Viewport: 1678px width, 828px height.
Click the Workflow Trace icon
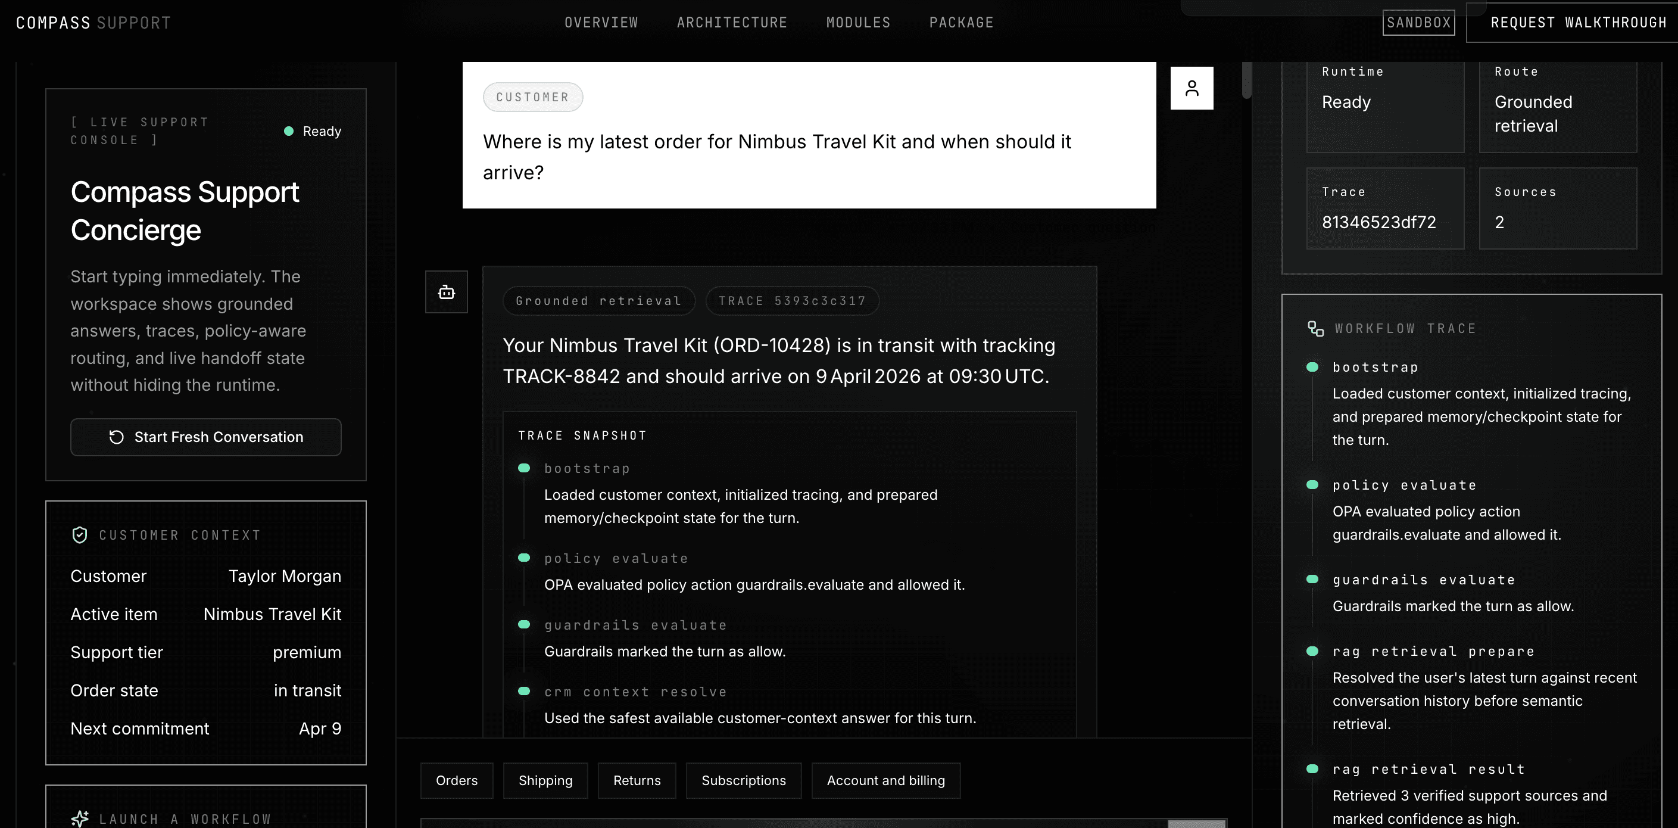click(1315, 328)
